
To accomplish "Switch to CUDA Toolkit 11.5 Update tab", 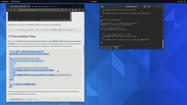I will (42, 6).
